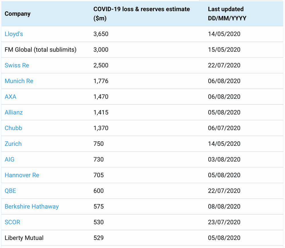
Task: Open the Berkshire Hathaway link
Action: click(32, 207)
